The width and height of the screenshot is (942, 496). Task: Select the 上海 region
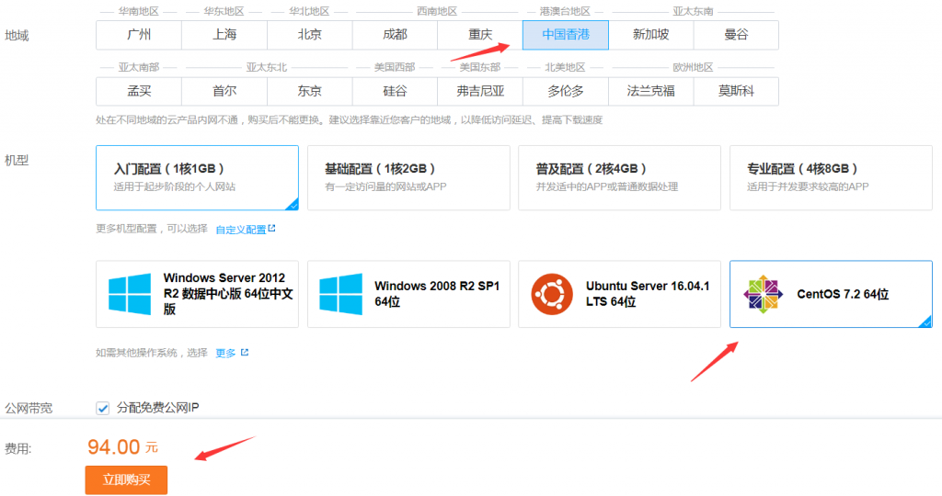click(x=224, y=35)
